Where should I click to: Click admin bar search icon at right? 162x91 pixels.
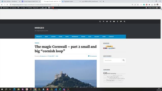tap(159, 8)
